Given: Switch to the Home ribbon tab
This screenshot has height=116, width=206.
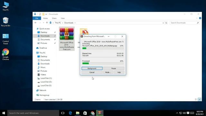Looking at the screenshot, I should 45,18.
